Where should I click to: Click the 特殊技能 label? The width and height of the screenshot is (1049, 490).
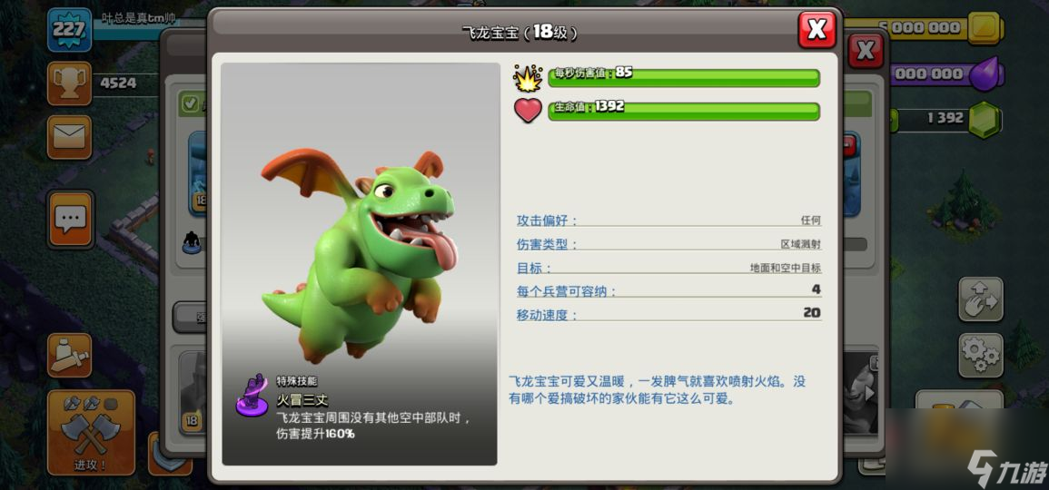297,380
